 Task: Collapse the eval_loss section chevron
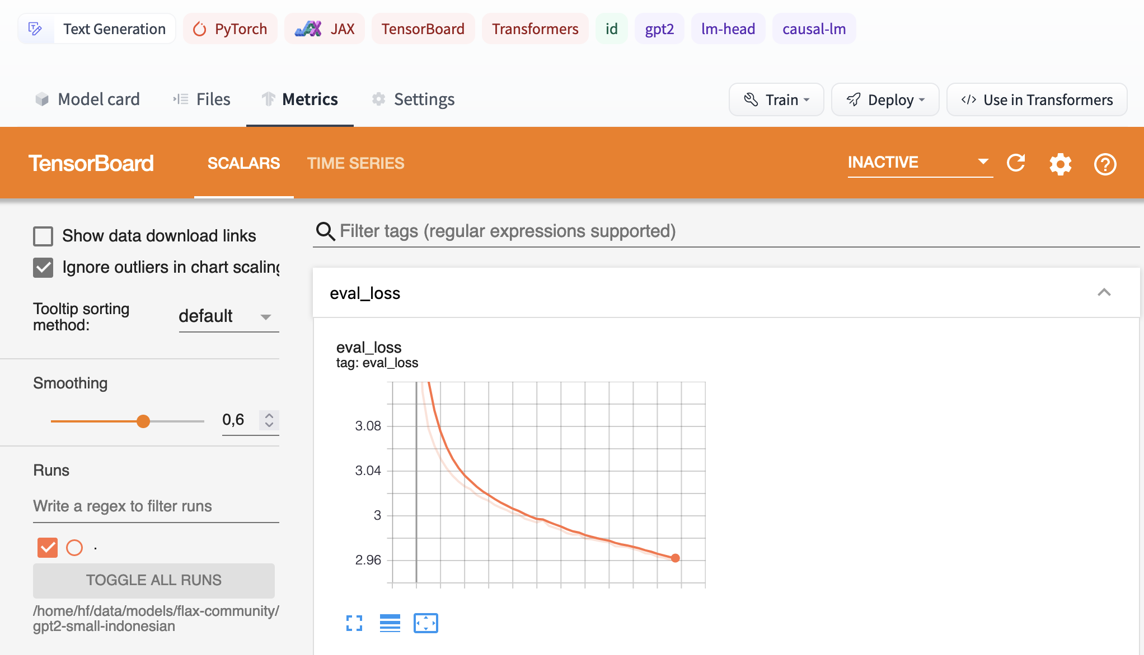coord(1104,292)
